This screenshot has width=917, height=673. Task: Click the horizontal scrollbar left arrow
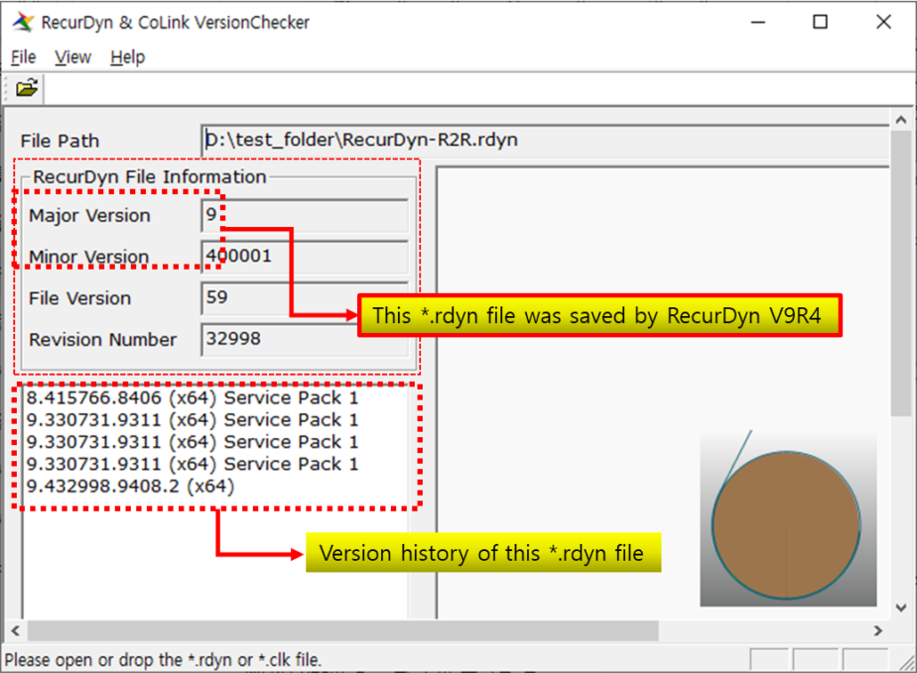[x=16, y=631]
